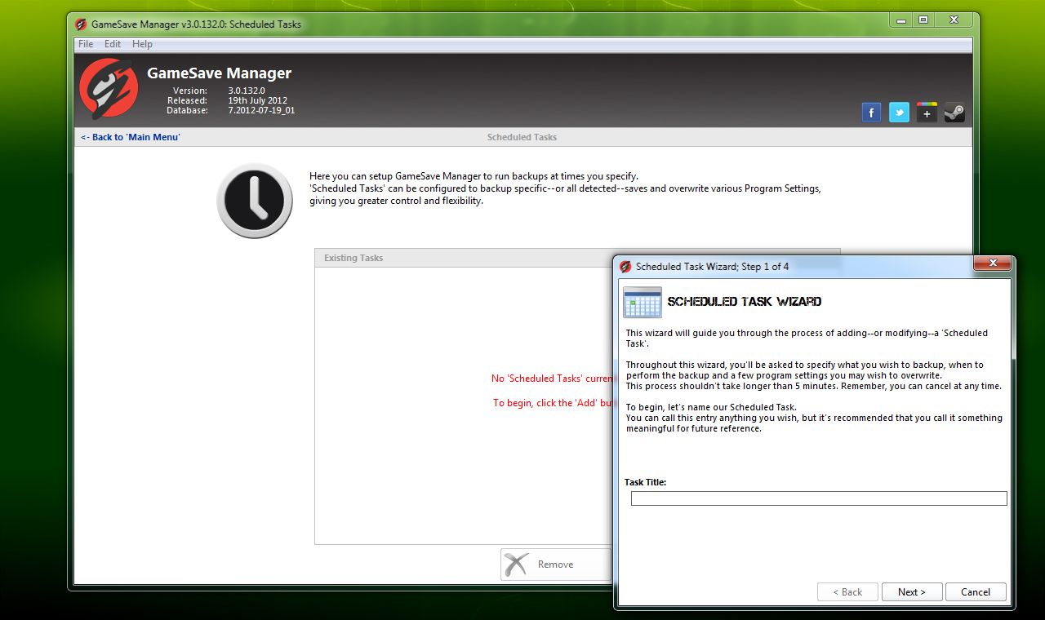Screen dimensions: 1045x620
Task: Go back to 'Main Menu' link
Action: [x=131, y=137]
